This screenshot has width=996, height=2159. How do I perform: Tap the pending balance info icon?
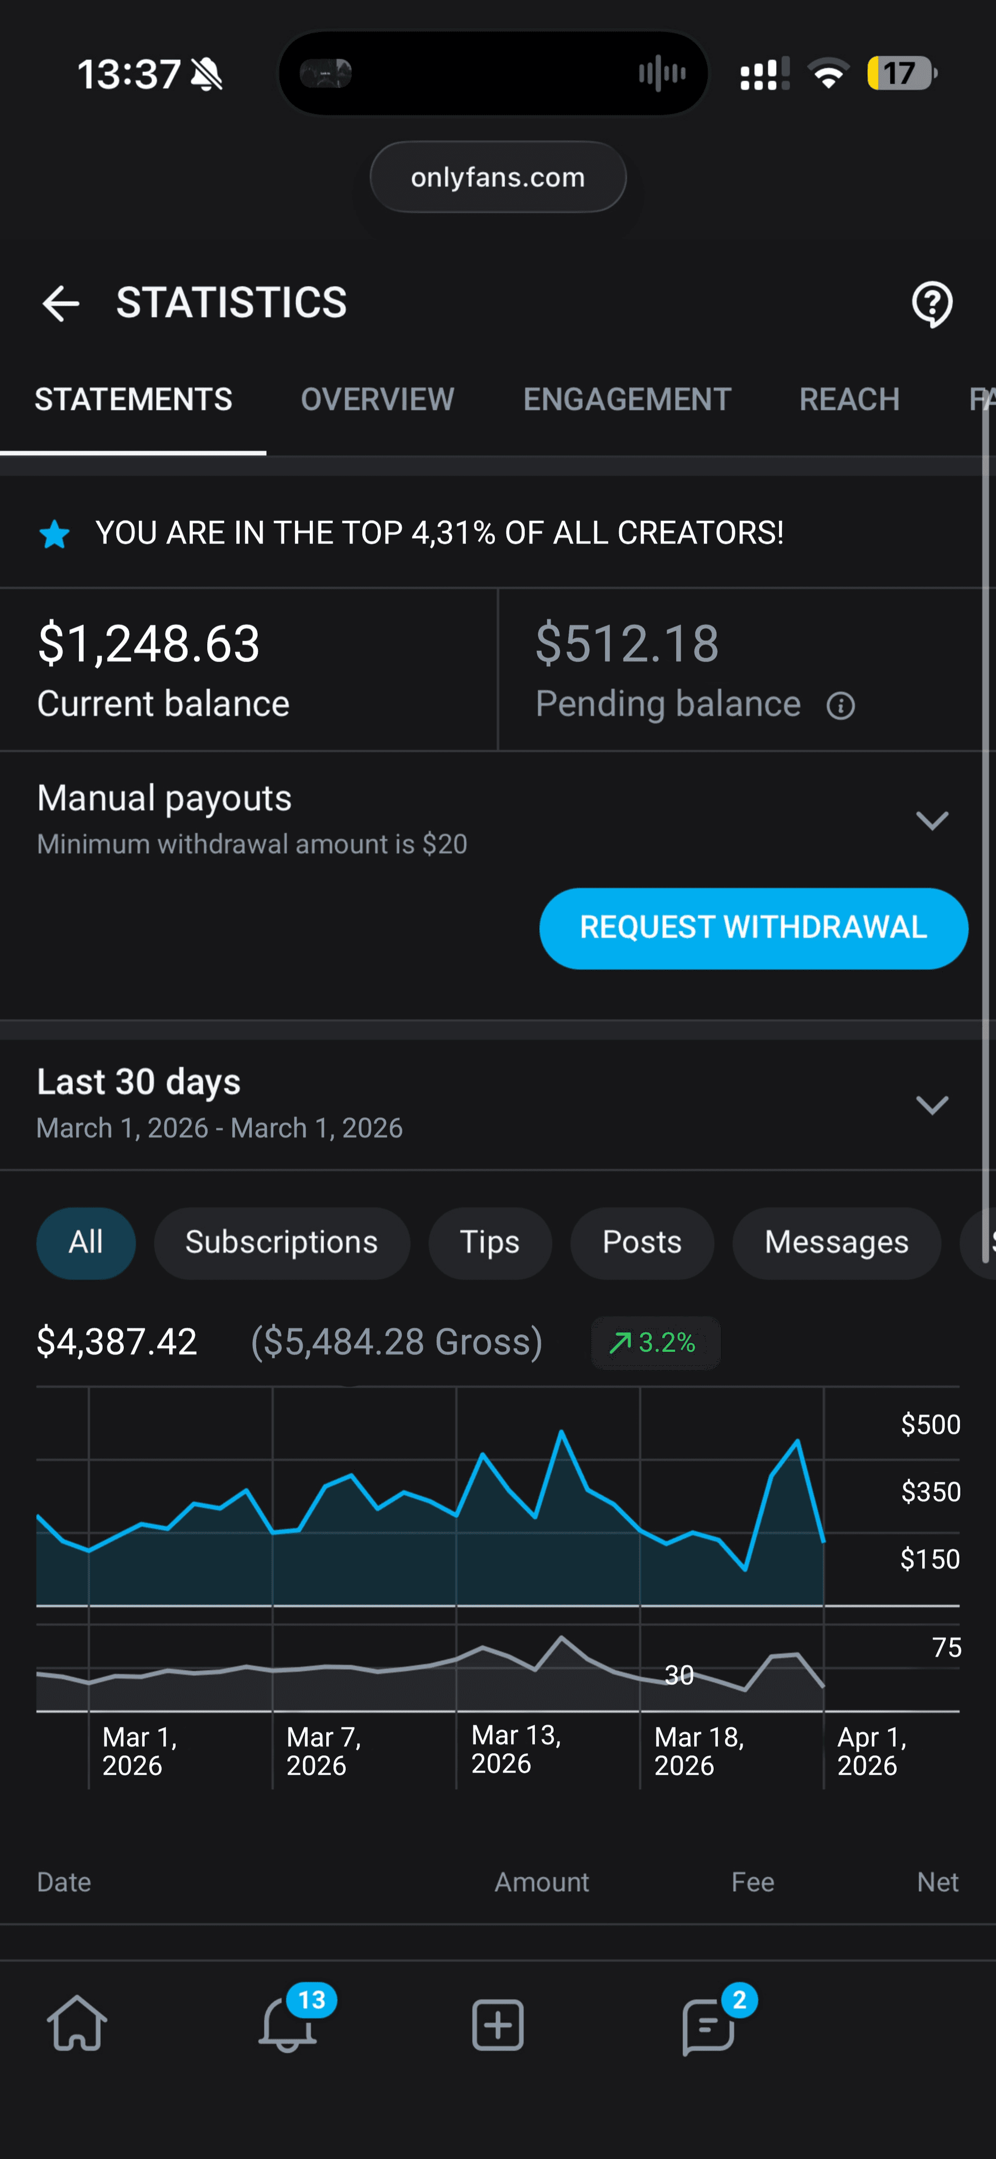pyautogui.click(x=840, y=706)
